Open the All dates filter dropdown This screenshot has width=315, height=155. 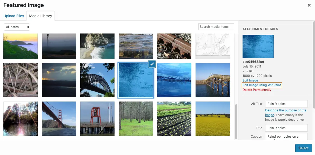click(x=17, y=27)
